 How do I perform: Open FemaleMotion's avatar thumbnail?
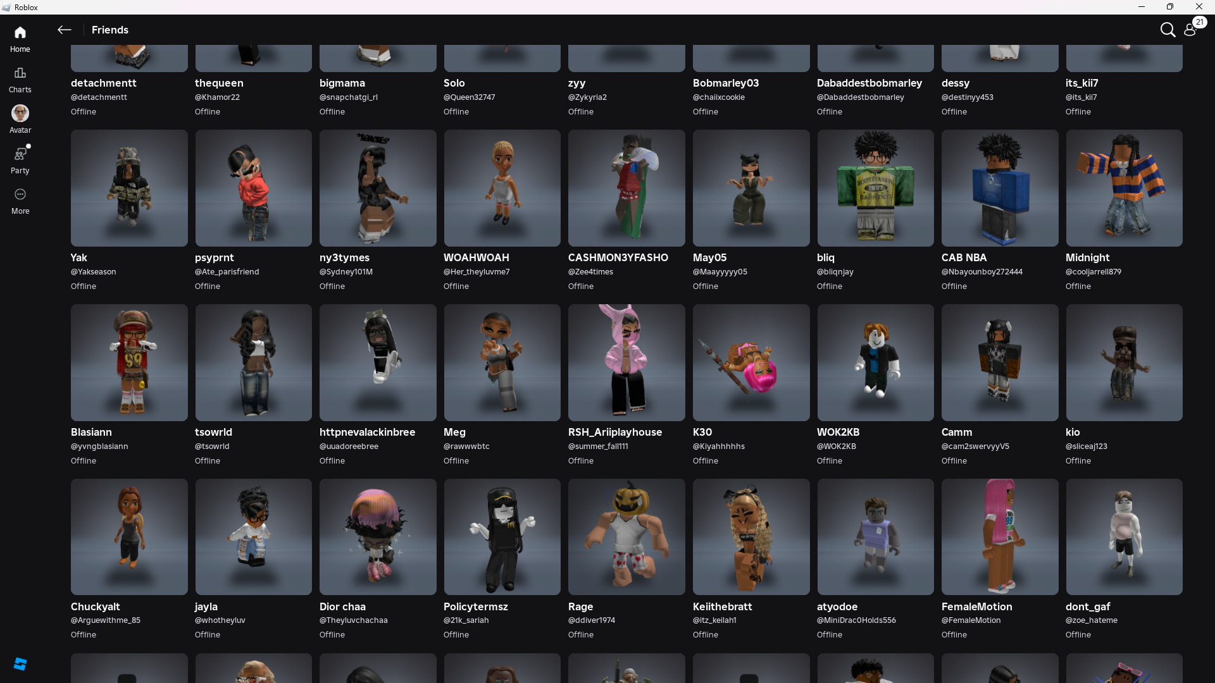[x=999, y=536]
